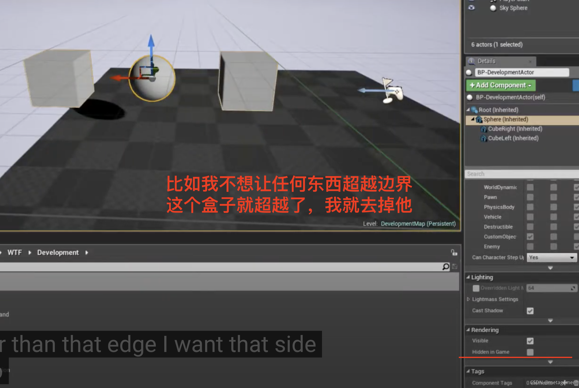Click the save search icon beside magnifier
This screenshot has width=579, height=388.
click(x=455, y=267)
